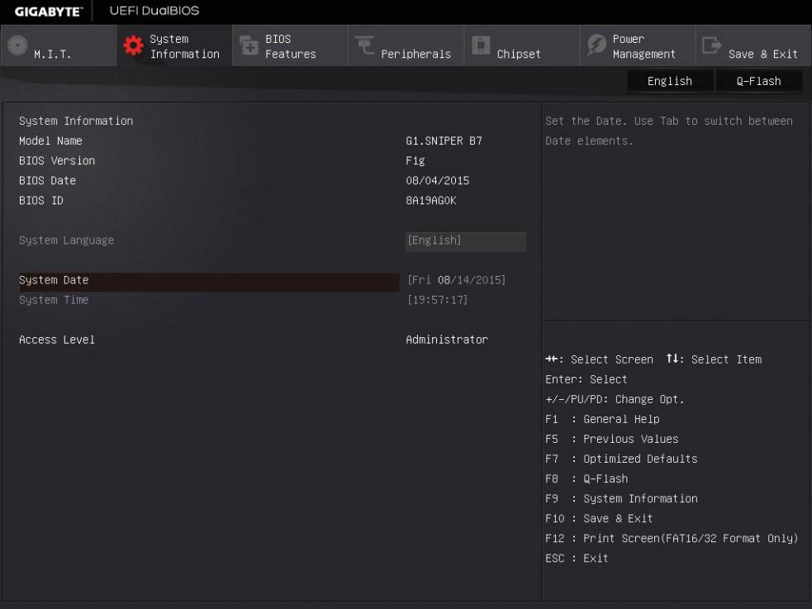
Task: Launch the Q-Flash utility button
Action: click(759, 81)
